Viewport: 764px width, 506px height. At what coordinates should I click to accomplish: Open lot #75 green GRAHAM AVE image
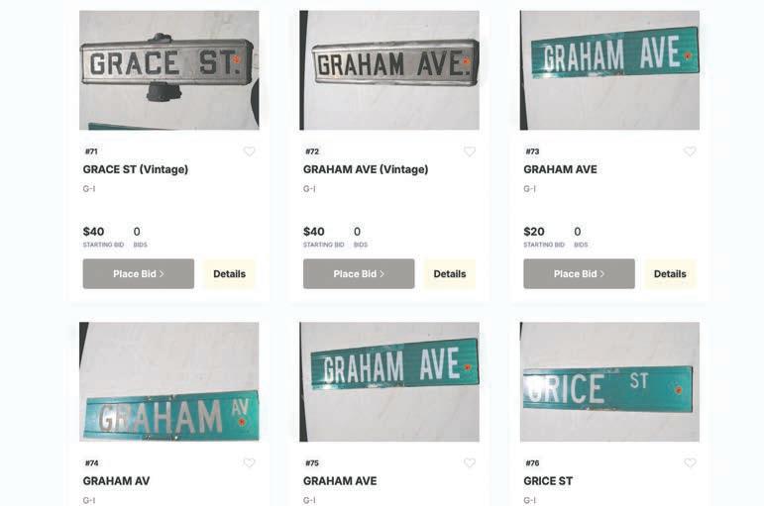(x=389, y=382)
